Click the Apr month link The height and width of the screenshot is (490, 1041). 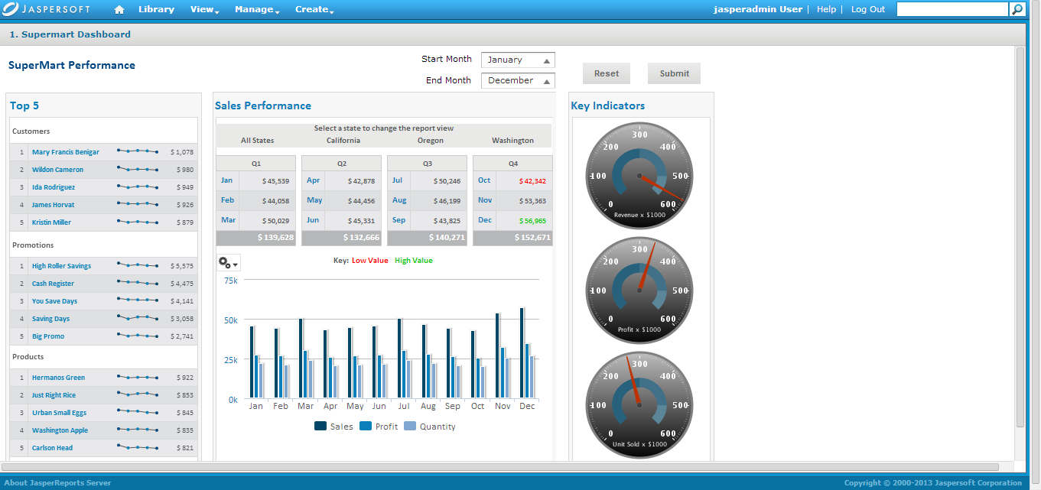(313, 180)
